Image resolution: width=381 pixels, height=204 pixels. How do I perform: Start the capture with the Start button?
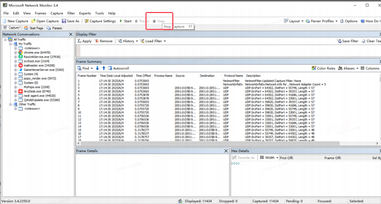point(125,21)
